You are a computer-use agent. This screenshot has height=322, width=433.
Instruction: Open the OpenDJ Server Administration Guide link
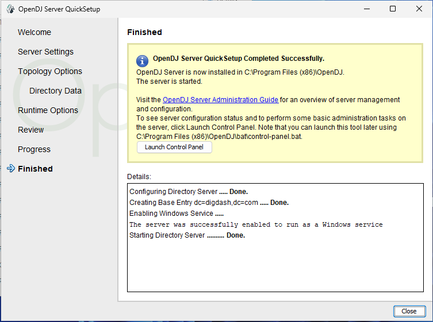[220, 100]
